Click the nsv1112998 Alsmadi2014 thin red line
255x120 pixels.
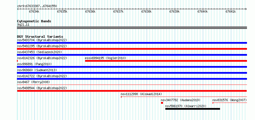point(184,97)
